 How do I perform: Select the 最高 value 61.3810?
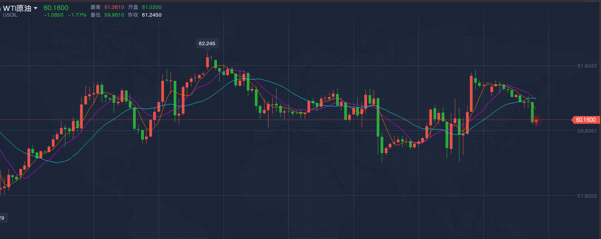point(114,7)
